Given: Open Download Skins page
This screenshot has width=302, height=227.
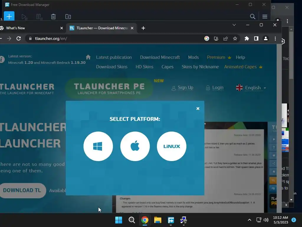Looking at the screenshot, I should pos(112,67).
